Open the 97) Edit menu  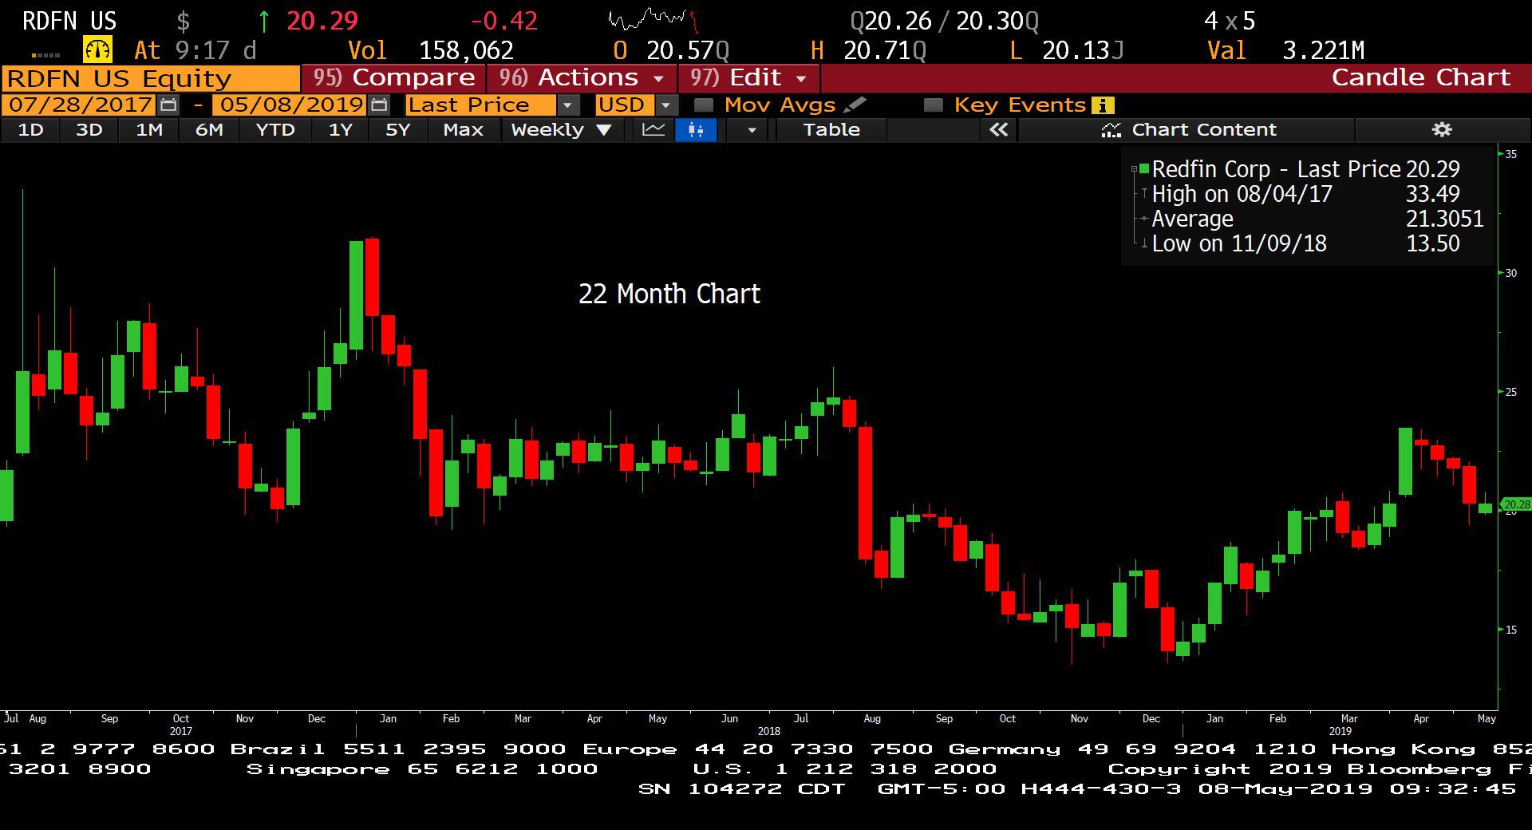coord(748,77)
